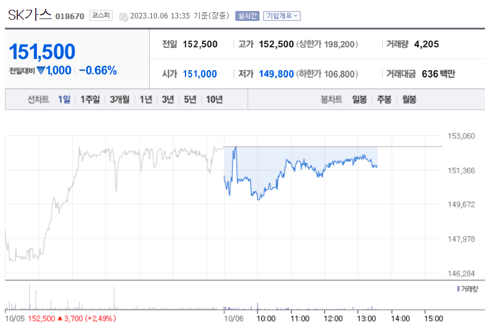Click the 전일 value 152,500
485x332 pixels.
point(200,44)
